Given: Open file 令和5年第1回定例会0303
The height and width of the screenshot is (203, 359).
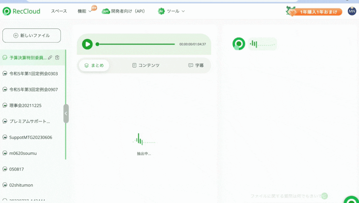Looking at the screenshot, I should [x=34, y=74].
